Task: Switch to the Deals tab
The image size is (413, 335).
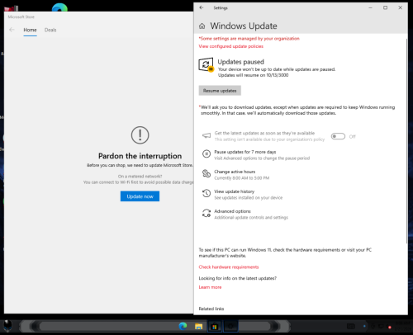Action: (x=50, y=30)
